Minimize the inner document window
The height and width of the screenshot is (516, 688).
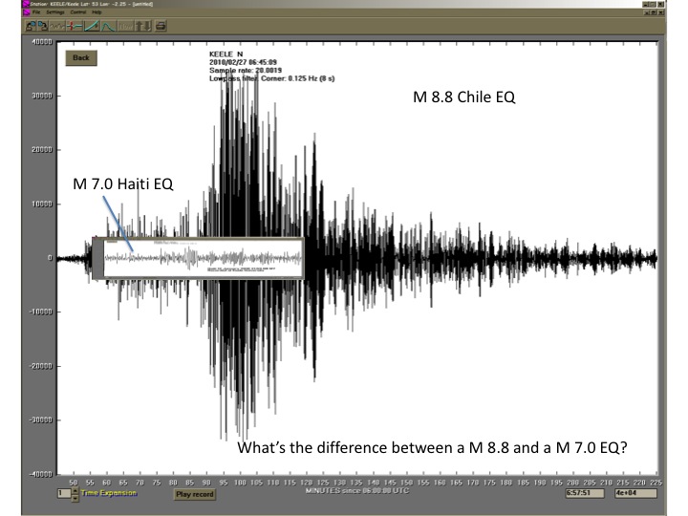[x=646, y=11]
